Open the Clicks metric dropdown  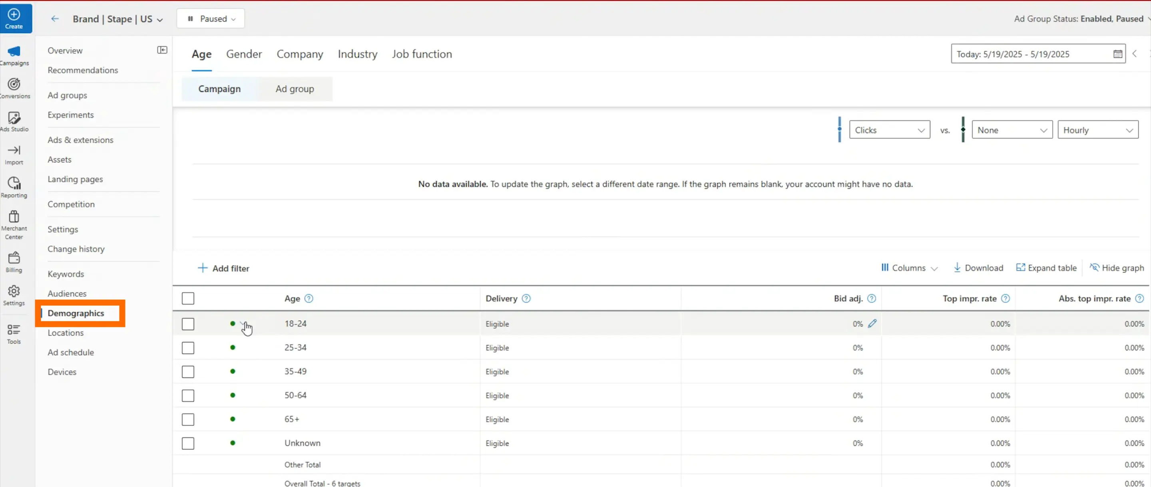(x=889, y=130)
